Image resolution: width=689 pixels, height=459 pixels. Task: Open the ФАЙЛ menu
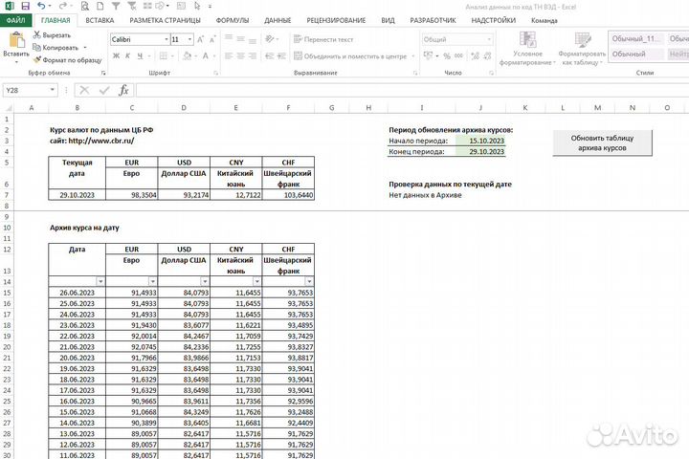click(16, 20)
